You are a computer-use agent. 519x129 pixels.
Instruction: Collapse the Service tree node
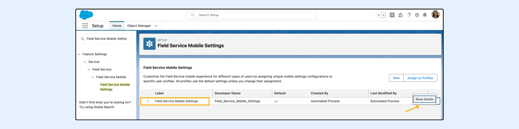(85, 62)
